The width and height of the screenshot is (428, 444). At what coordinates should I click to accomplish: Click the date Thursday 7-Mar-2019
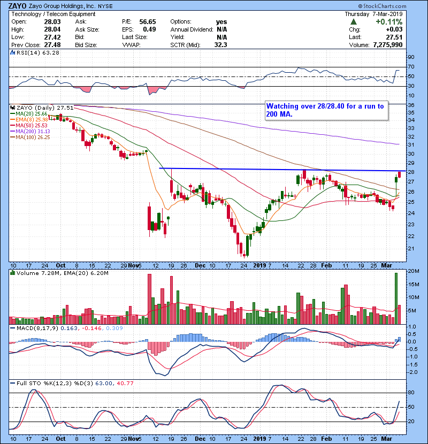pyautogui.click(x=373, y=14)
